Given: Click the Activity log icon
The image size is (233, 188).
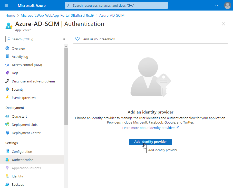Looking at the screenshot, I should [7, 57].
